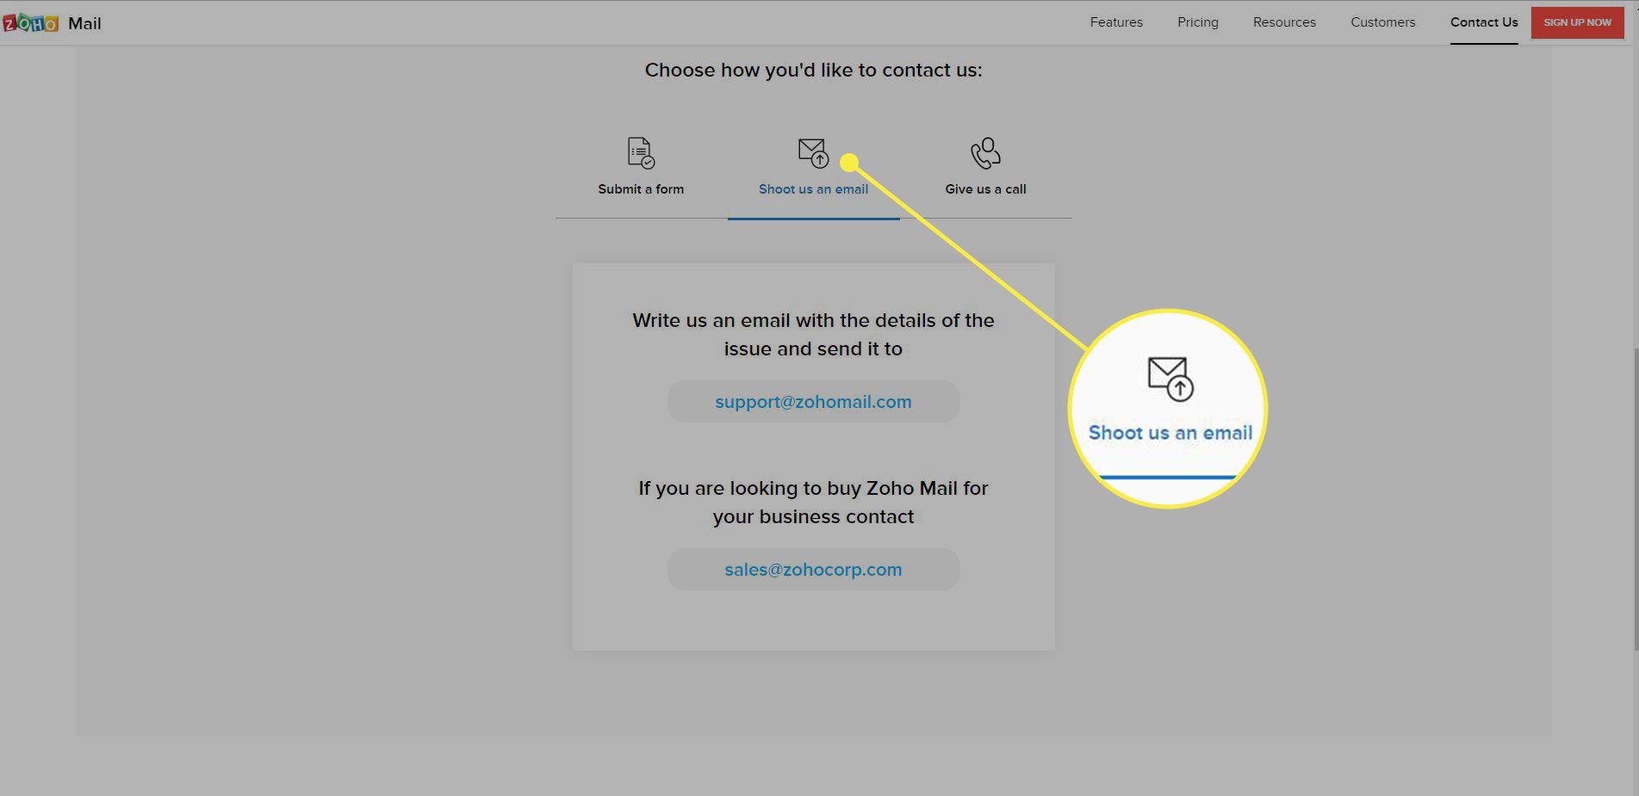Viewport: 1639px width, 796px height.
Task: Click the sales@zohocorp.com email link
Action: click(x=813, y=570)
